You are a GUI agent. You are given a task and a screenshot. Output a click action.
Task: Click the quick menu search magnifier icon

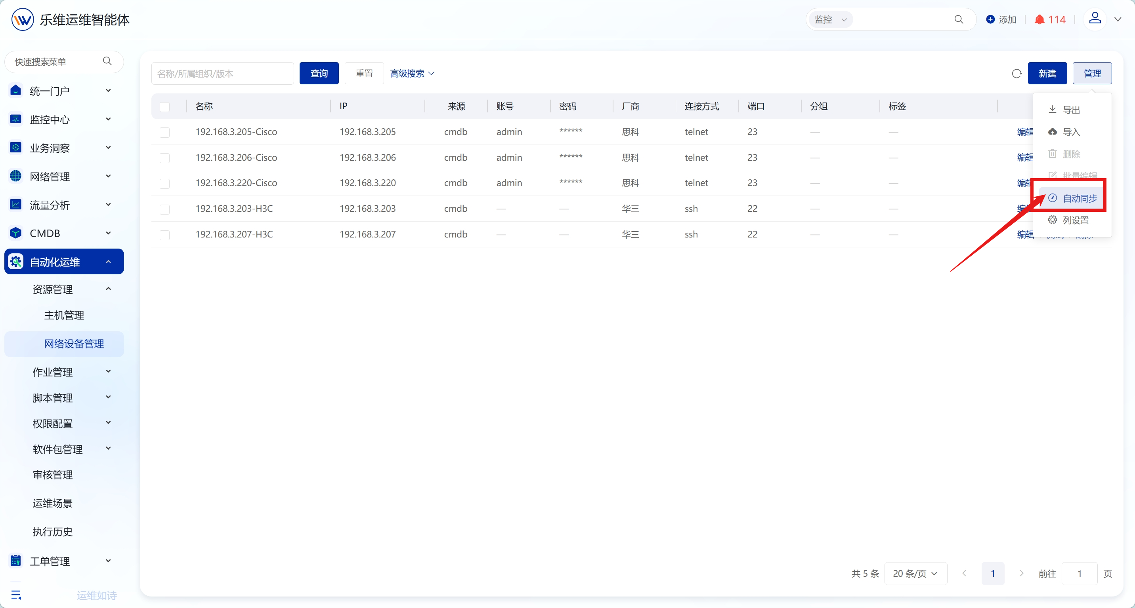tap(107, 61)
